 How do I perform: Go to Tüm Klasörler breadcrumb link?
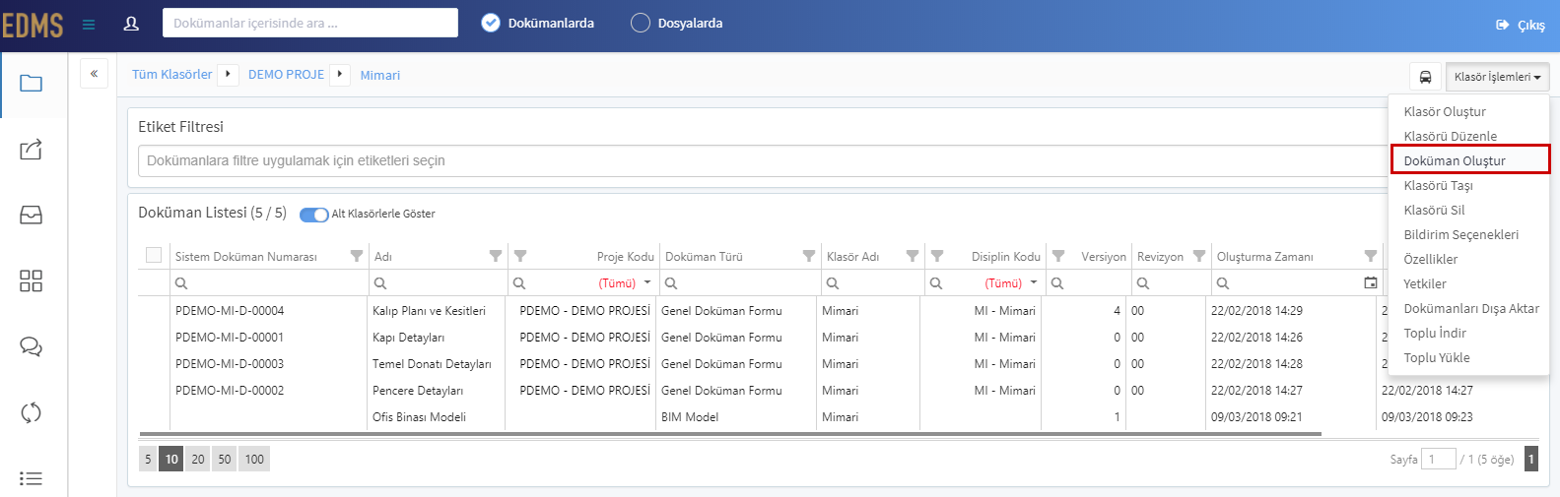tap(172, 75)
